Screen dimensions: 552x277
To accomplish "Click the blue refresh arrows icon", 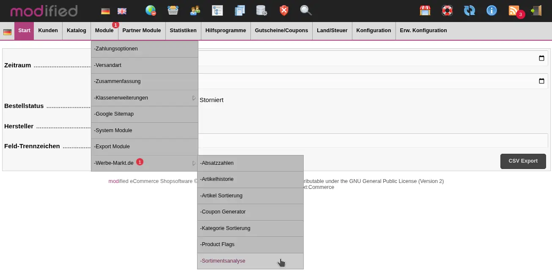I will (470, 11).
